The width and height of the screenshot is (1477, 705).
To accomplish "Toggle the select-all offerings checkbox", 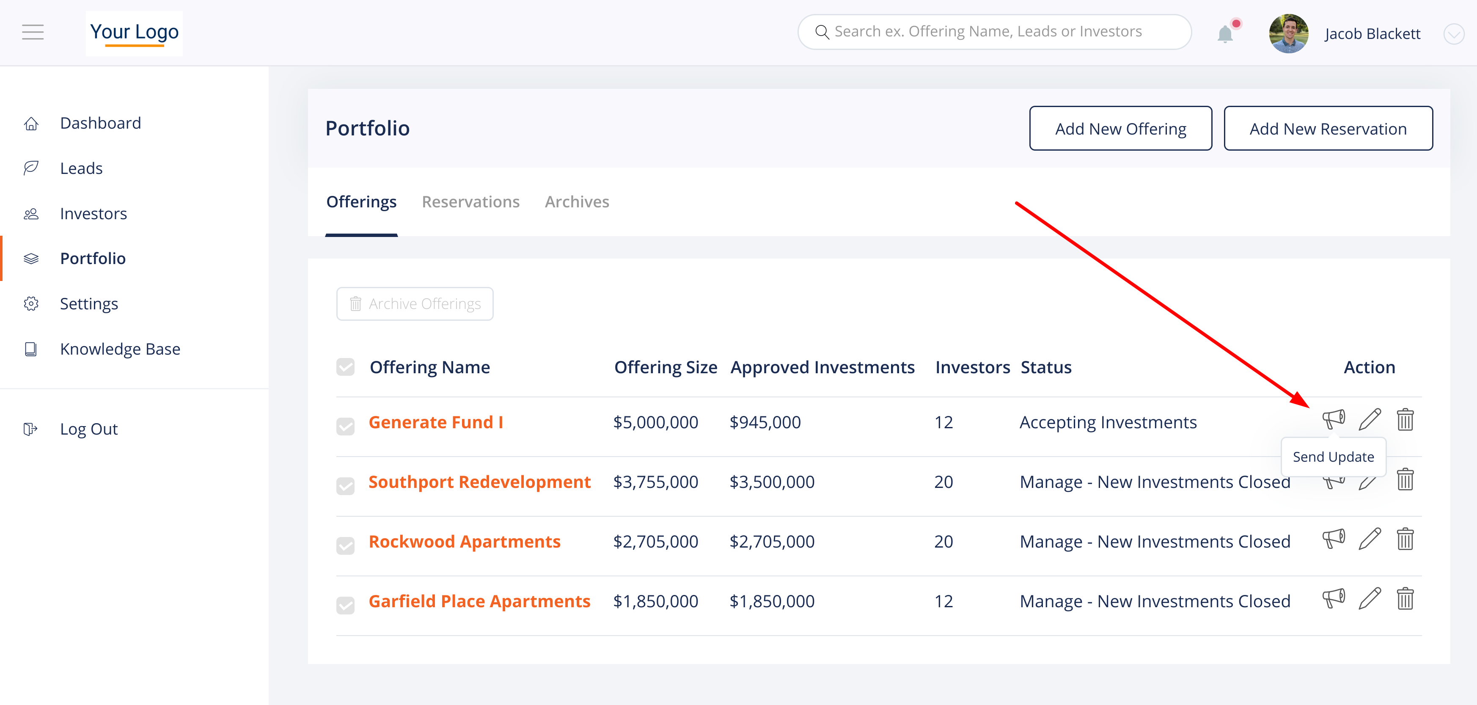I will click(x=345, y=367).
